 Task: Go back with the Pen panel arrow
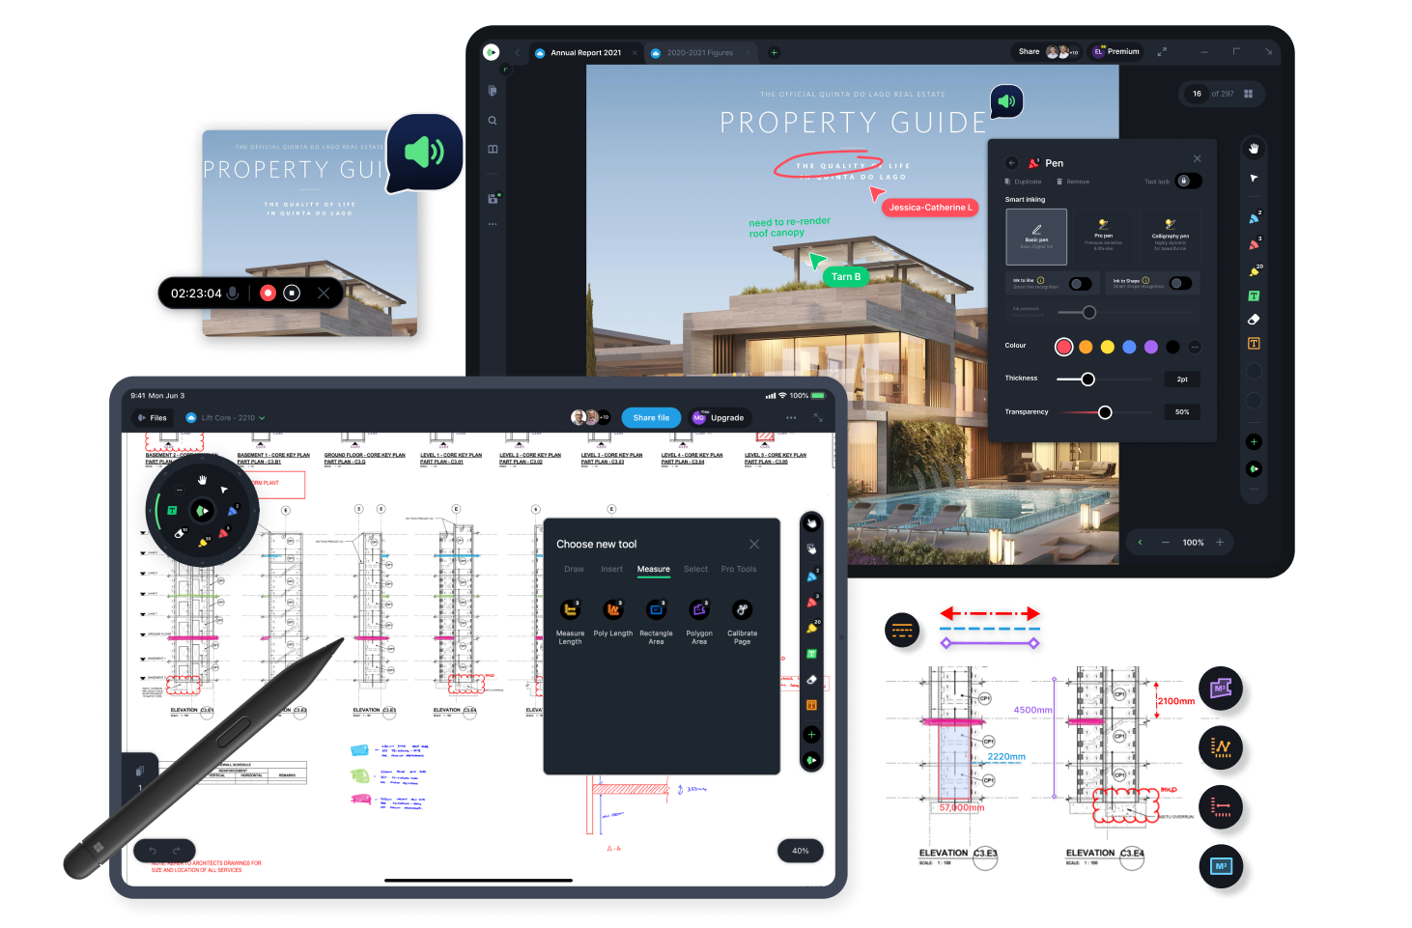(1012, 163)
